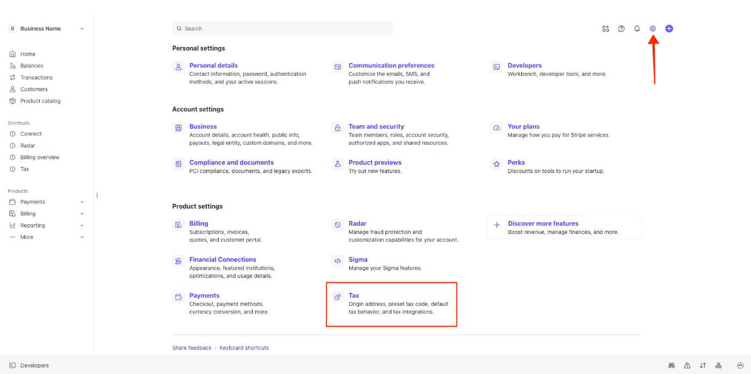Go to Balances in the sidebar
Screen dimensions: 751x374
click(31, 66)
